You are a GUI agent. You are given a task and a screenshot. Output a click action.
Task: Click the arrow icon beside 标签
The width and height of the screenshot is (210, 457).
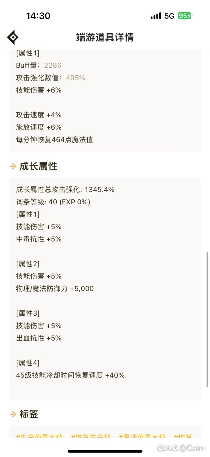pos(13,414)
